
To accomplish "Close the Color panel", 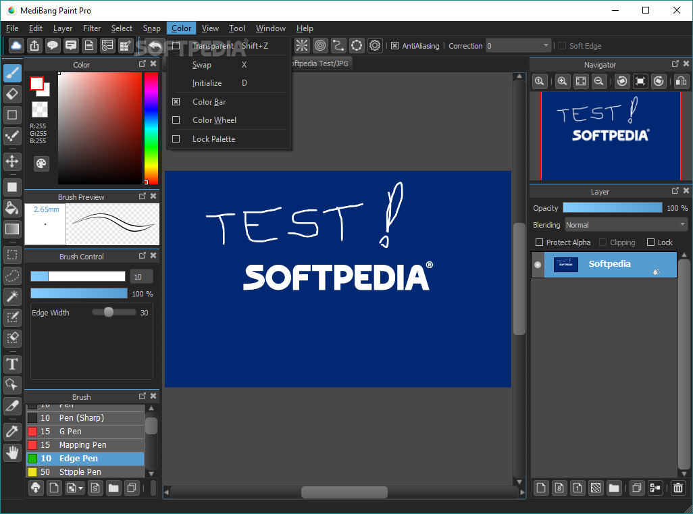I will [x=153, y=63].
